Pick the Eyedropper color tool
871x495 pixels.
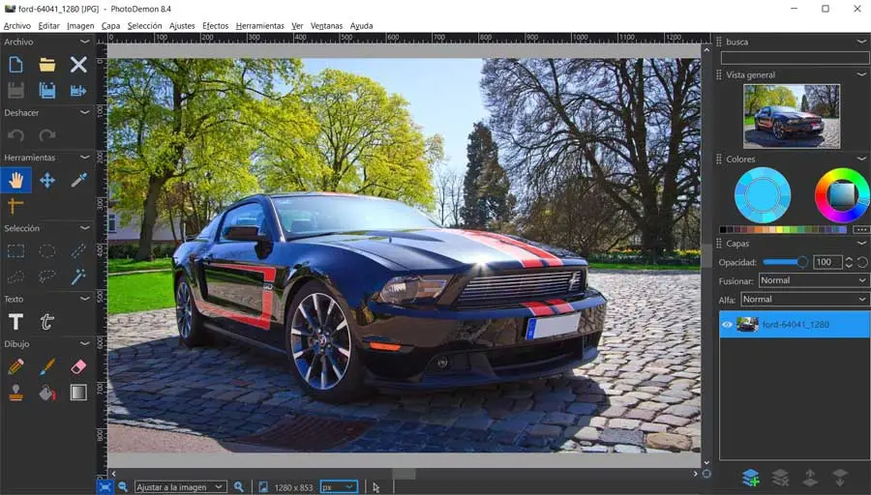tap(78, 180)
